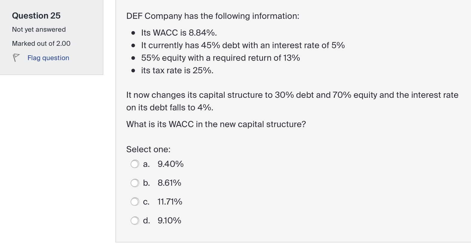The height and width of the screenshot is (244, 471).
Task: Click the answer label text 9.40%
Action: point(171,164)
